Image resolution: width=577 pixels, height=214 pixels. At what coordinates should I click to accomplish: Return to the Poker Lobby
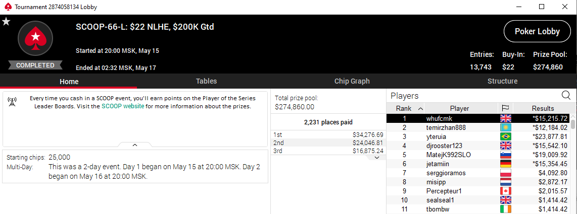537,32
